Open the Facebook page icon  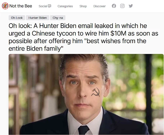point(114,6)
